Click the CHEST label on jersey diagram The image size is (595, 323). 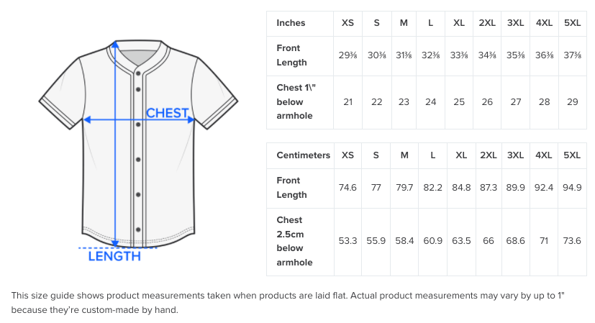coord(168,113)
